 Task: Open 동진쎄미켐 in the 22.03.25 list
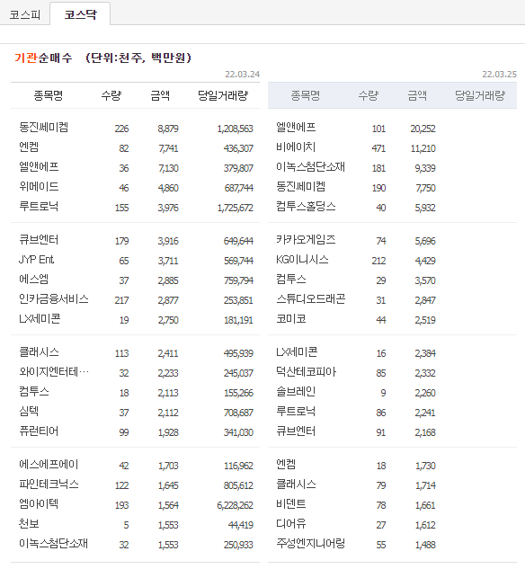click(300, 187)
